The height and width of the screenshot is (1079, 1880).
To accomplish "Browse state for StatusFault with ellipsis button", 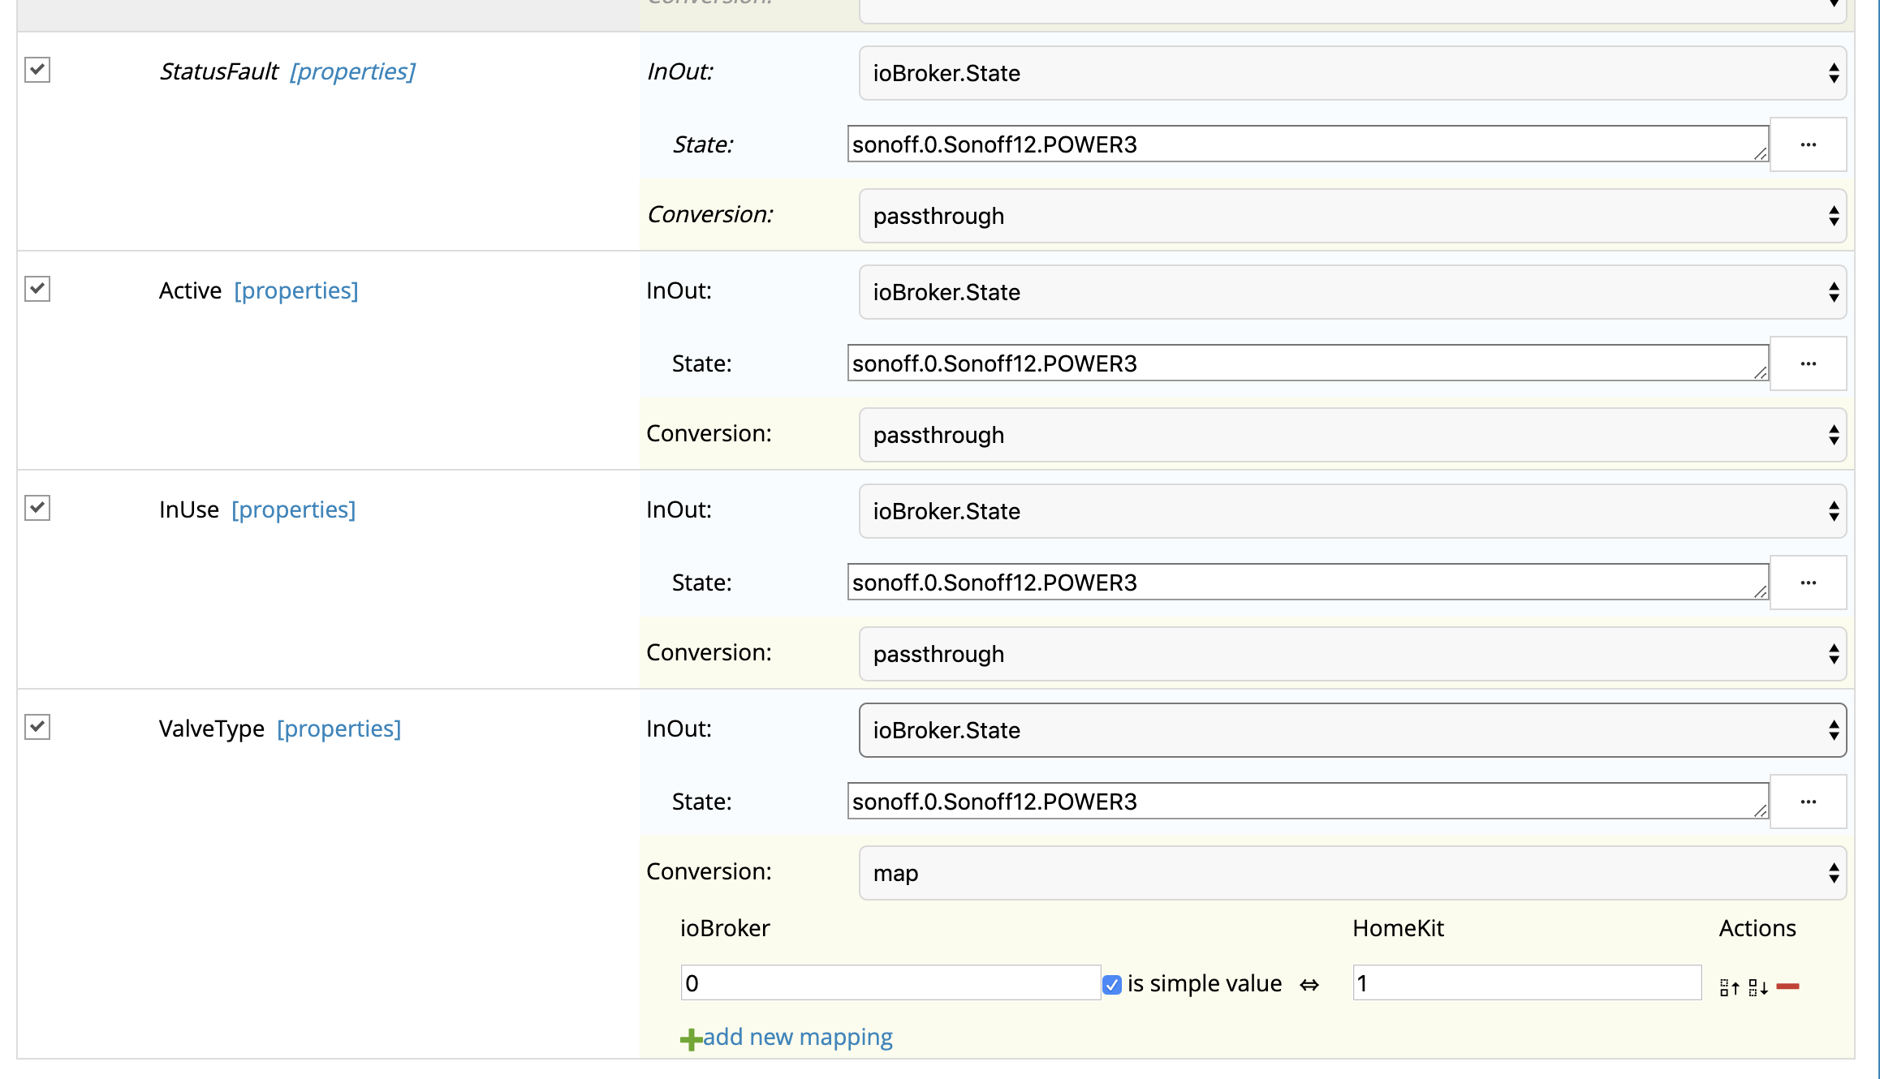I will [x=1808, y=144].
